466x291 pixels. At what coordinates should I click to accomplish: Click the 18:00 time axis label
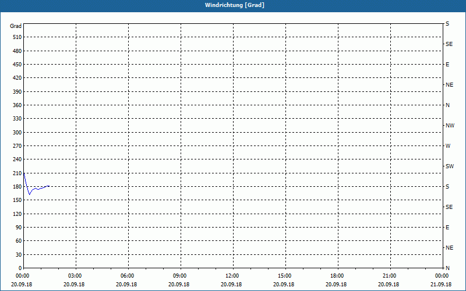337,276
